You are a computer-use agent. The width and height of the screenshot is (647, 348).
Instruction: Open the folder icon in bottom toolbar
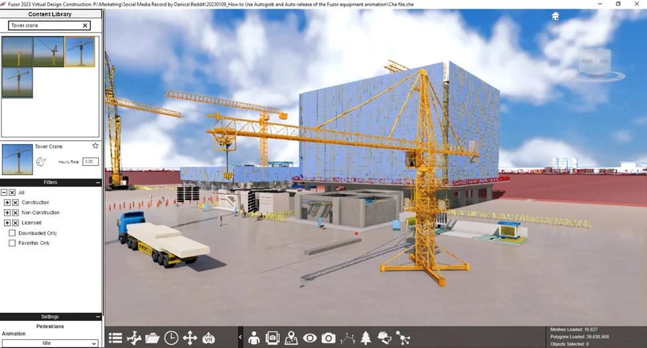[152, 338]
